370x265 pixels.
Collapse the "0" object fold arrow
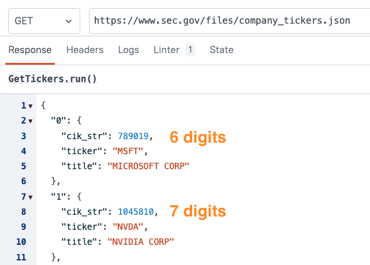30,121
